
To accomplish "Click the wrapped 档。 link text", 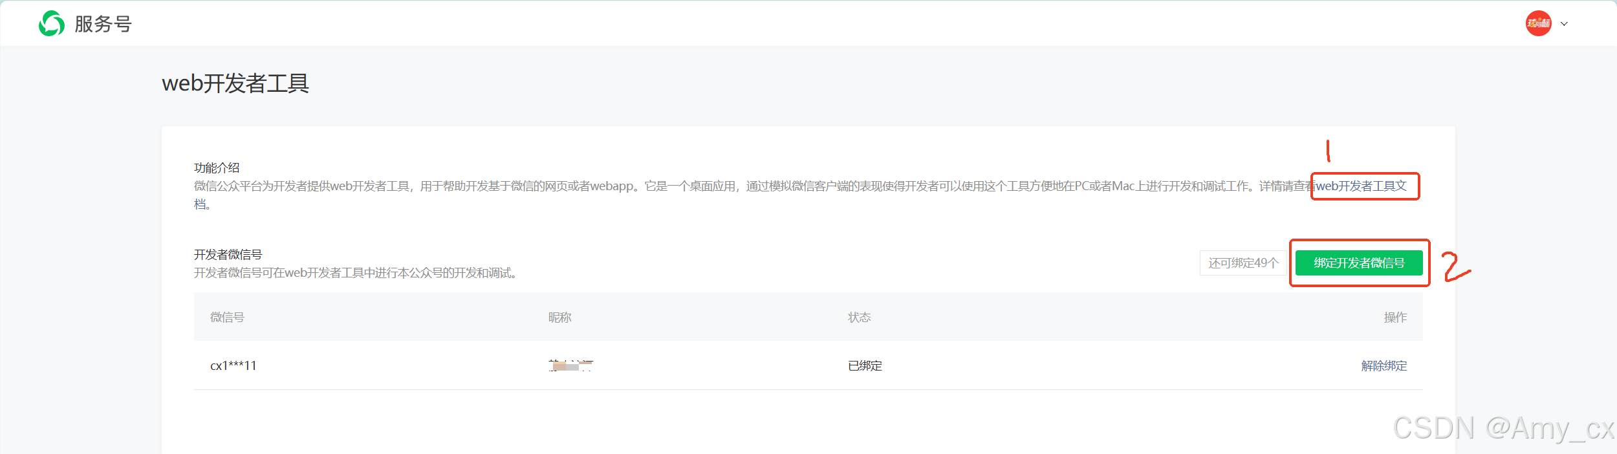I will pos(202,204).
